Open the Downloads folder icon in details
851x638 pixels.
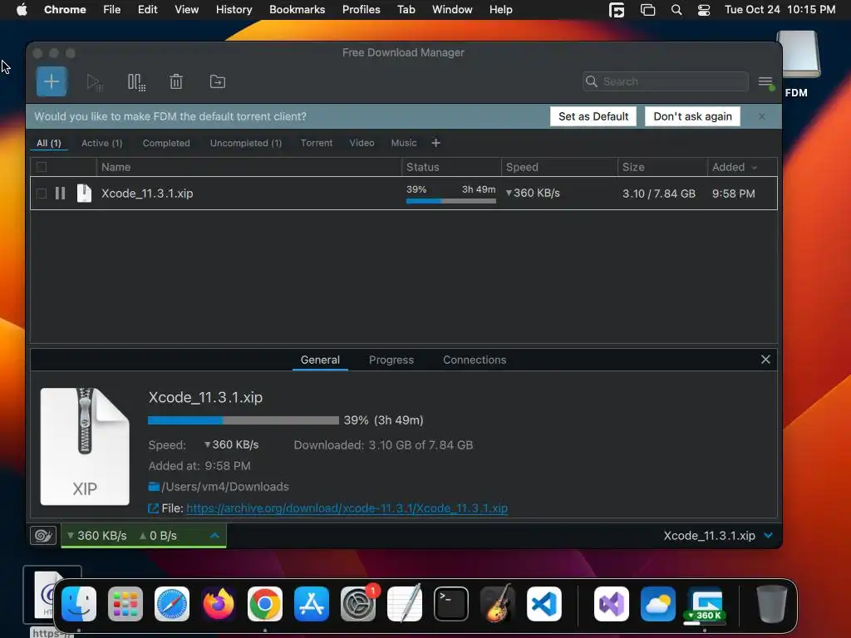point(154,487)
